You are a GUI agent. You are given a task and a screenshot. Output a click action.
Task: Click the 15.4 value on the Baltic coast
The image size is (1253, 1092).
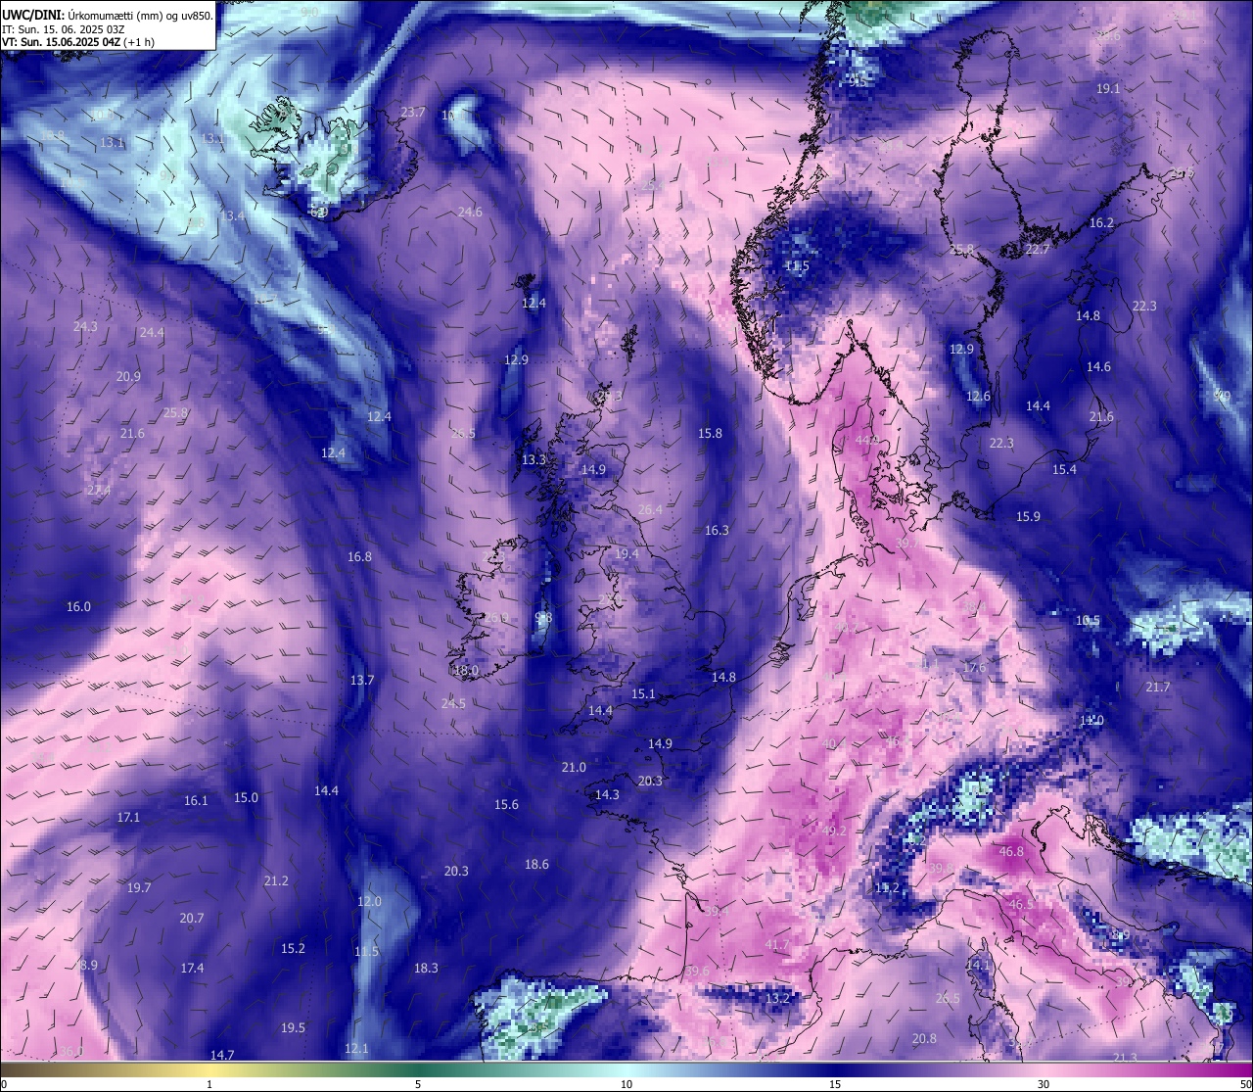1064,469
